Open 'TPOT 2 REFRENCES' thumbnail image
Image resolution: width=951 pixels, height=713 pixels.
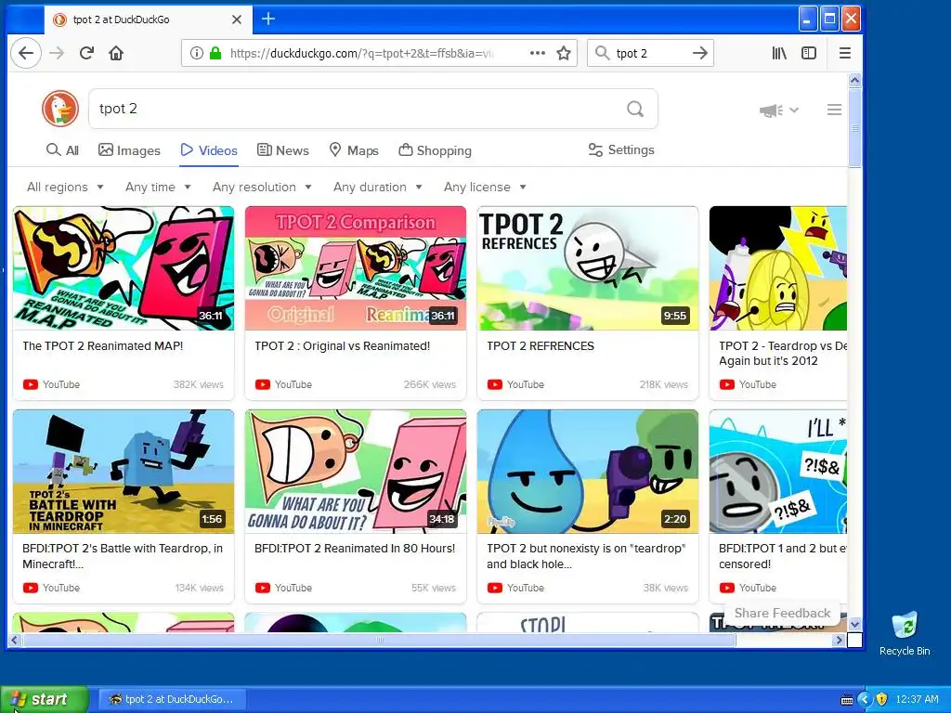tap(588, 268)
